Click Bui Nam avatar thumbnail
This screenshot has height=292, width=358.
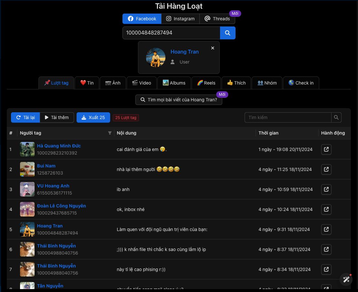pos(27,169)
